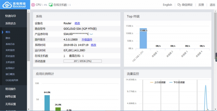Click sidebar scrollbar down arrow
217x111 pixels.
coord(28,109)
